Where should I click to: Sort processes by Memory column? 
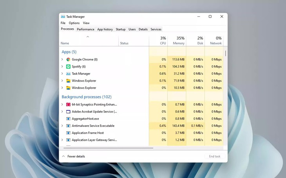(x=177, y=41)
